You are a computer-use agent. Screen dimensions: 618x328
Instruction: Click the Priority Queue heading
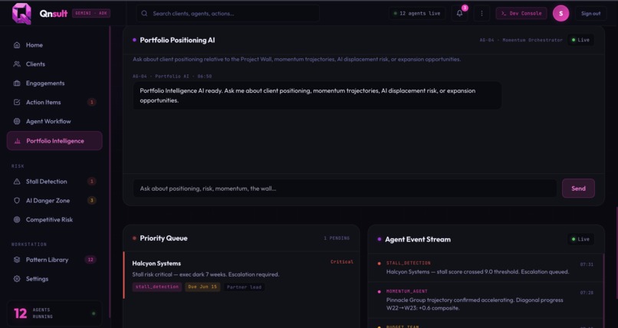pyautogui.click(x=163, y=238)
